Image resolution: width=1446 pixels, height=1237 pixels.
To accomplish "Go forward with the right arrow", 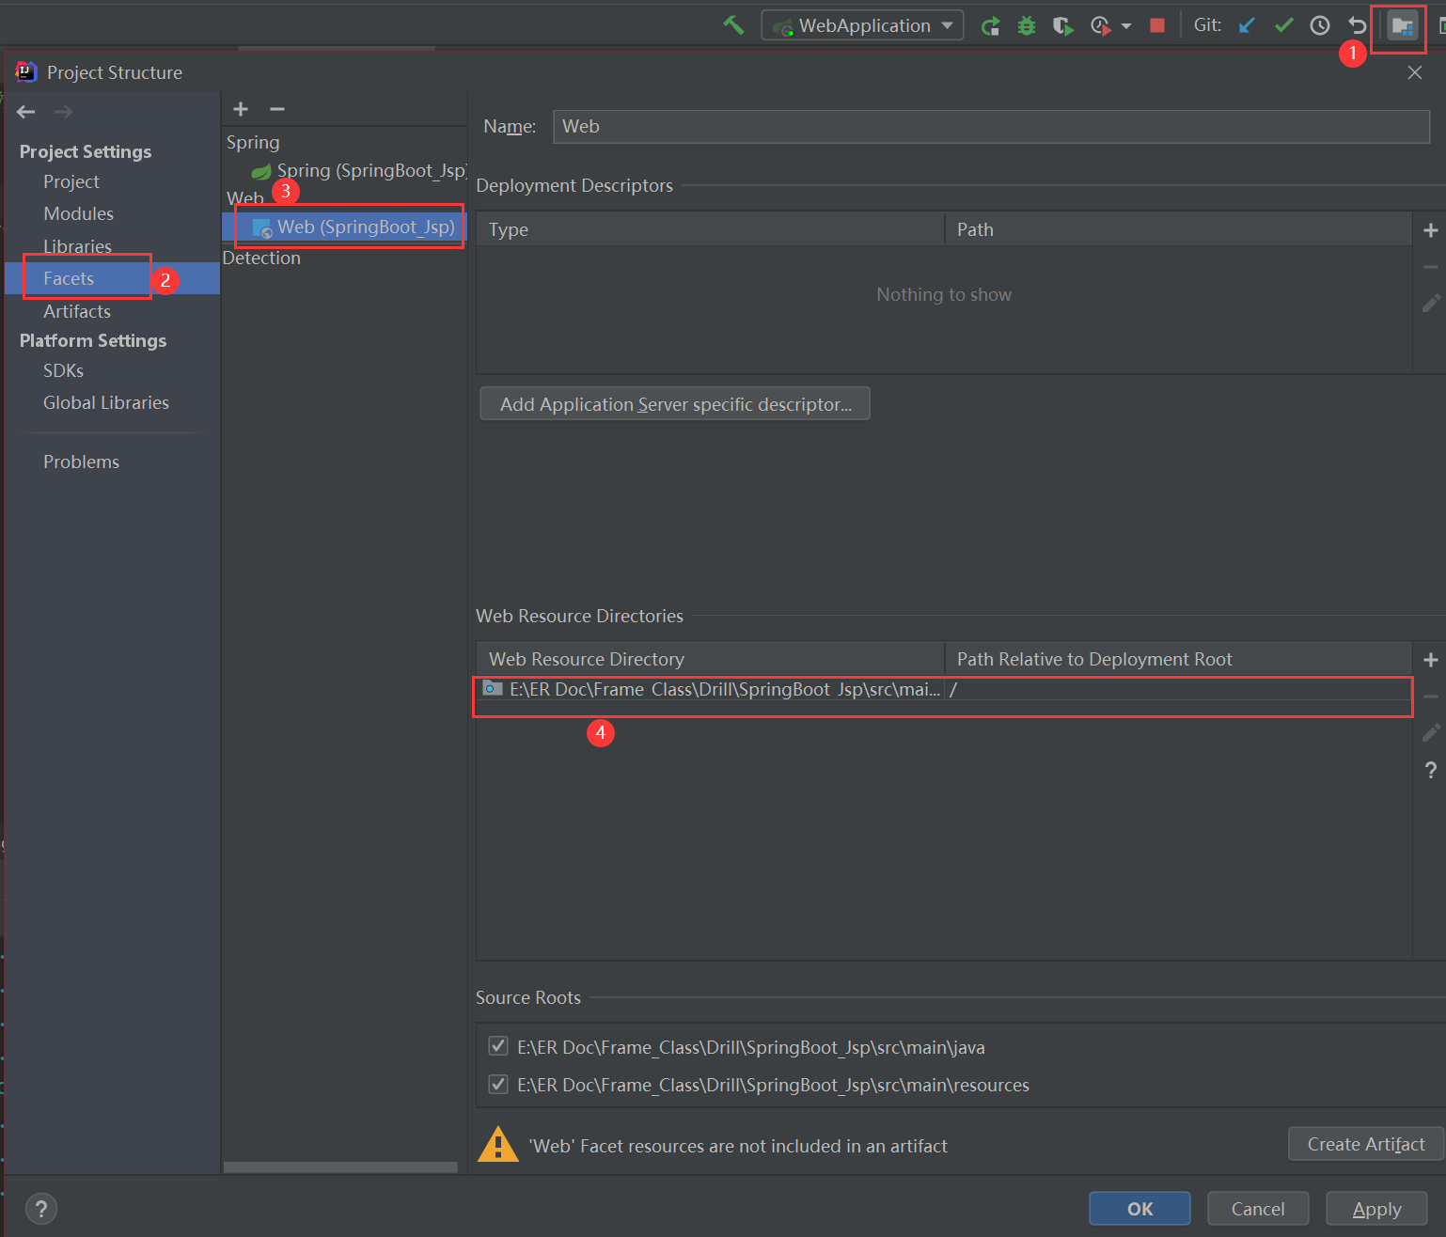I will (x=63, y=112).
